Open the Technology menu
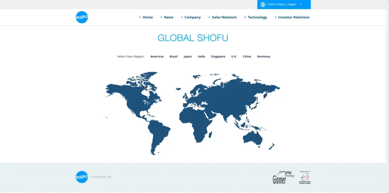Screen dimensions: 389x193 [258, 17]
